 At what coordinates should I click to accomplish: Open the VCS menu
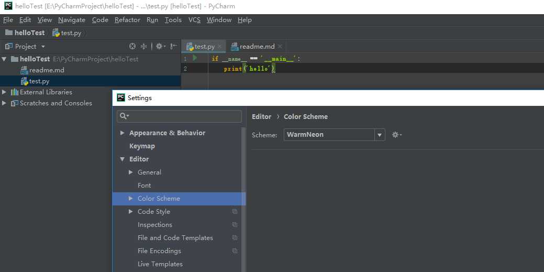coord(194,20)
